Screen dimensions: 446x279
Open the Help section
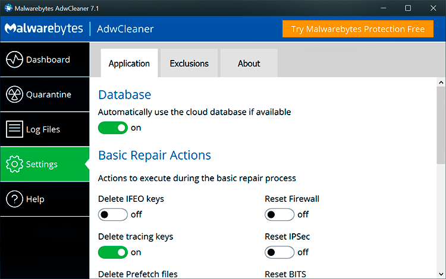click(45, 199)
